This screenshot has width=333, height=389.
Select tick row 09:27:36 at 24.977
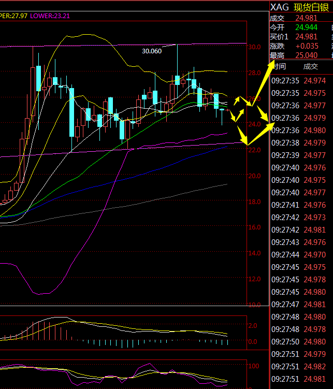point(298,106)
